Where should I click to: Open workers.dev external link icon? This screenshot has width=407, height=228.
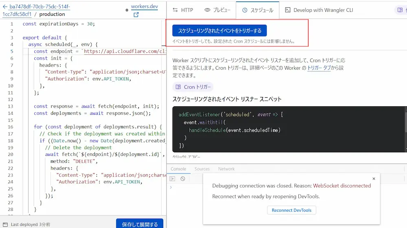136,15
